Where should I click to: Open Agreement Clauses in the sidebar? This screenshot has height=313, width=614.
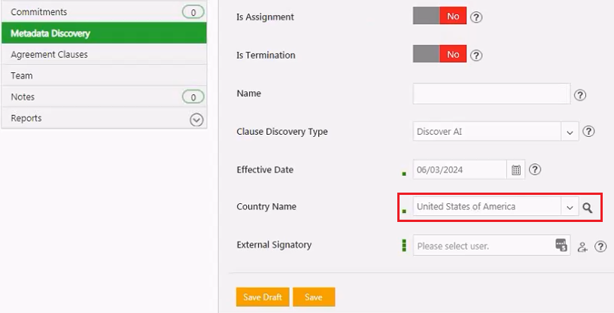[x=50, y=55]
